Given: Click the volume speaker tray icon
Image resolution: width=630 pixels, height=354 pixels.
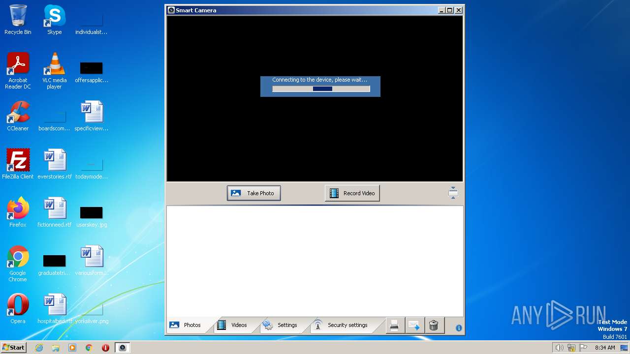Looking at the screenshot, I should click(559, 348).
